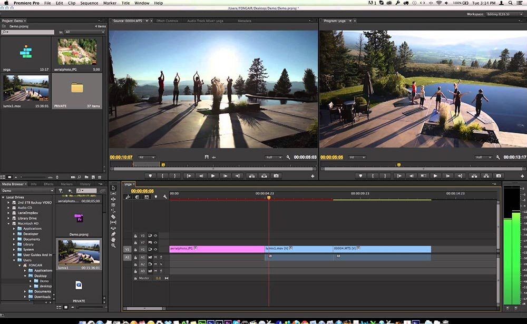Click the Export Frame camera icon in Source monitor
Screen dimensions: 527x324
click(276, 175)
